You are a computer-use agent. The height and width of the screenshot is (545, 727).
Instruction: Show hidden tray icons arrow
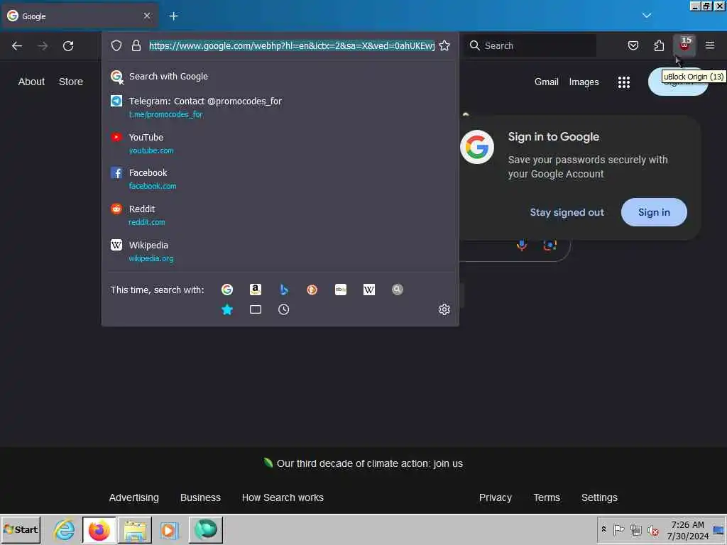tap(603, 529)
